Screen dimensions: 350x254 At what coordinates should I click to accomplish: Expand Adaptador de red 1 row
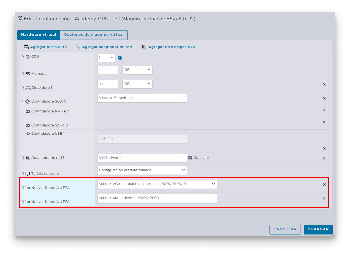tap(23, 158)
